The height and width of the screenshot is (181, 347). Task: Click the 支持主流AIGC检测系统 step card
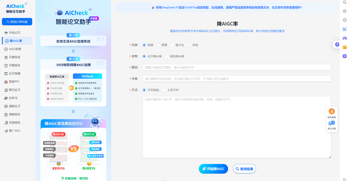pyautogui.click(x=73, y=41)
